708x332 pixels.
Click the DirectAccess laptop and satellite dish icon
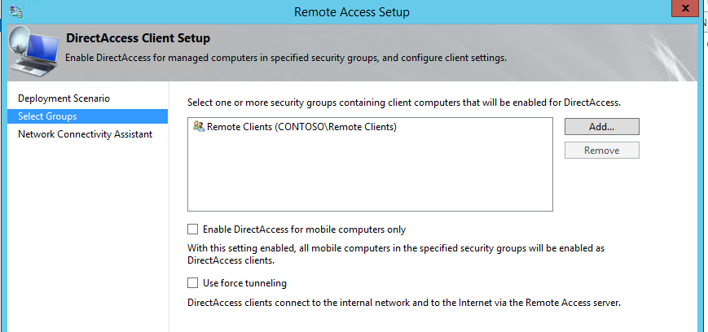(34, 51)
